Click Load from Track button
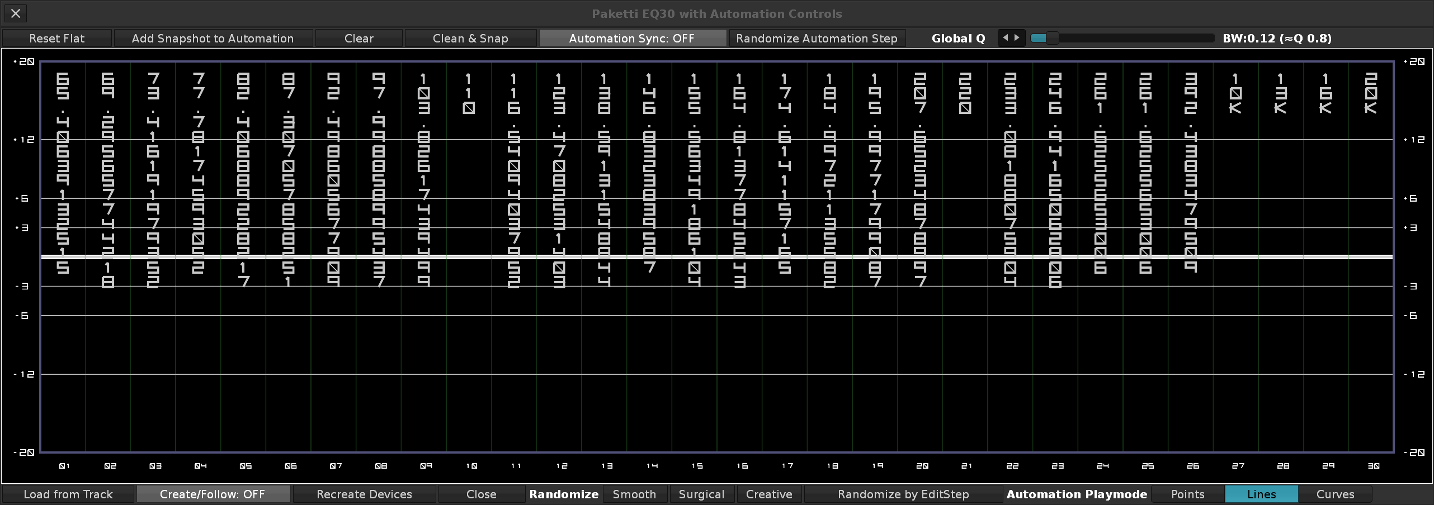Image resolution: width=1434 pixels, height=505 pixels. click(68, 494)
